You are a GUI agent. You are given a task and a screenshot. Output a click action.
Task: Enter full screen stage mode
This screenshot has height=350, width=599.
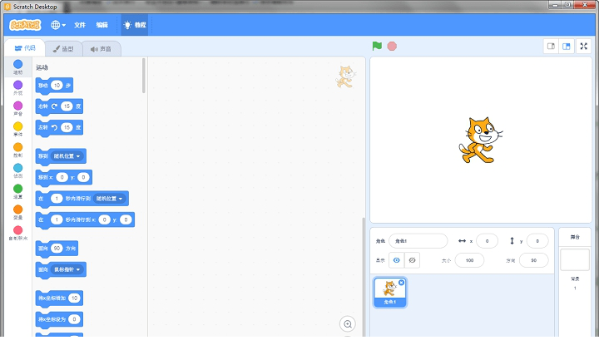click(x=584, y=47)
